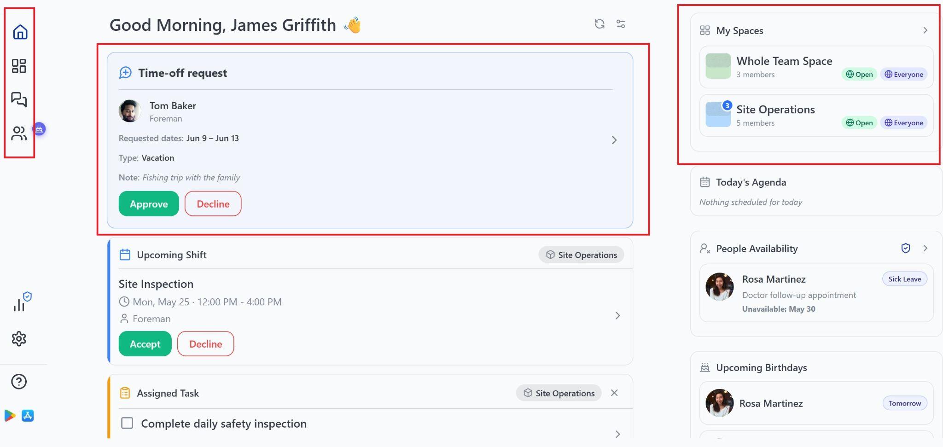Dismiss the Assigned Task card
Viewport: 943px width, 447px height.
pos(614,393)
